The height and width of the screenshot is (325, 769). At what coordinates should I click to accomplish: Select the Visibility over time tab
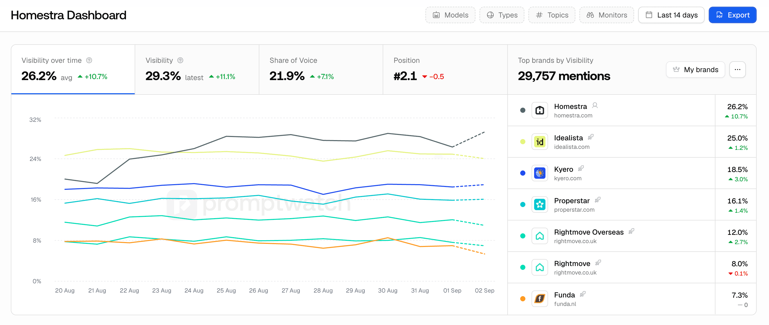73,69
